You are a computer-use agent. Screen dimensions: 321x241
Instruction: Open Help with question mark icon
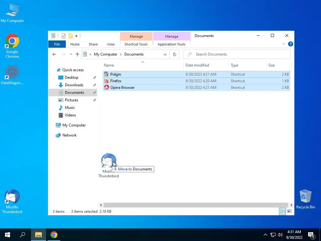pyautogui.click(x=290, y=44)
